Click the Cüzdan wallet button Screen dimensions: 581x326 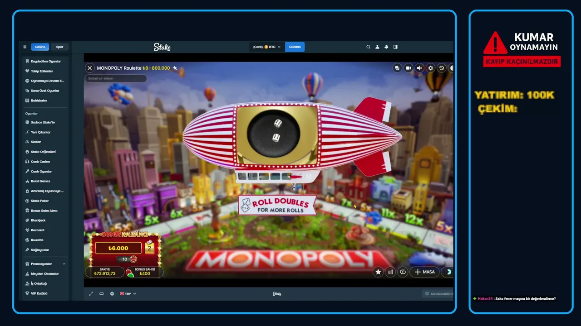pyautogui.click(x=295, y=47)
